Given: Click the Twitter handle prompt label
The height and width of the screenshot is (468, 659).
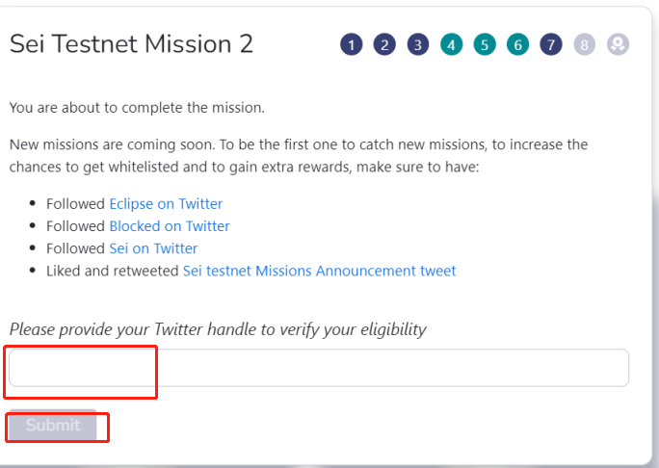Looking at the screenshot, I should point(218,329).
